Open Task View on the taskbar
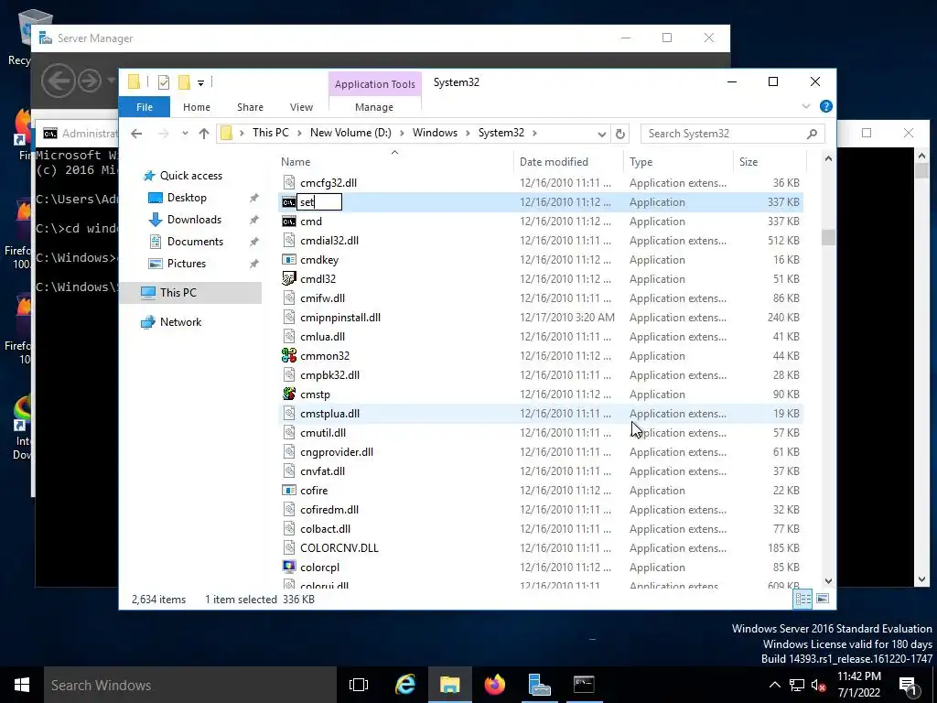 [359, 685]
